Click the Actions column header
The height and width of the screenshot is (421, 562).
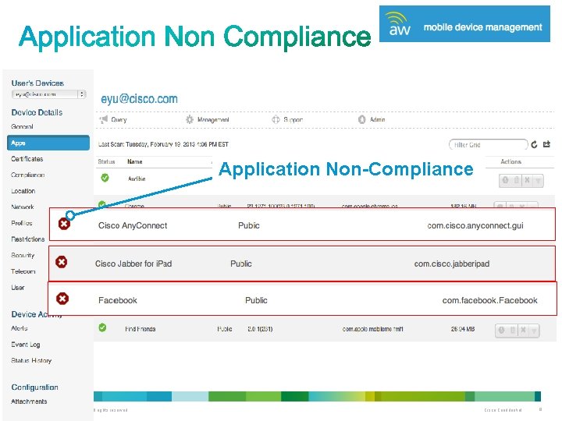[510, 162]
